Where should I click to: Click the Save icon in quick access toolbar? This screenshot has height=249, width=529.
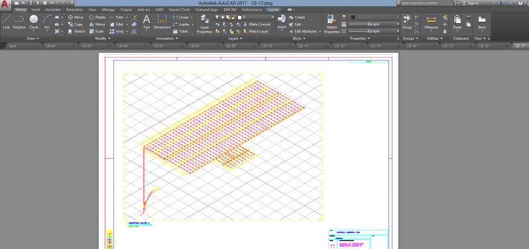point(30,3)
